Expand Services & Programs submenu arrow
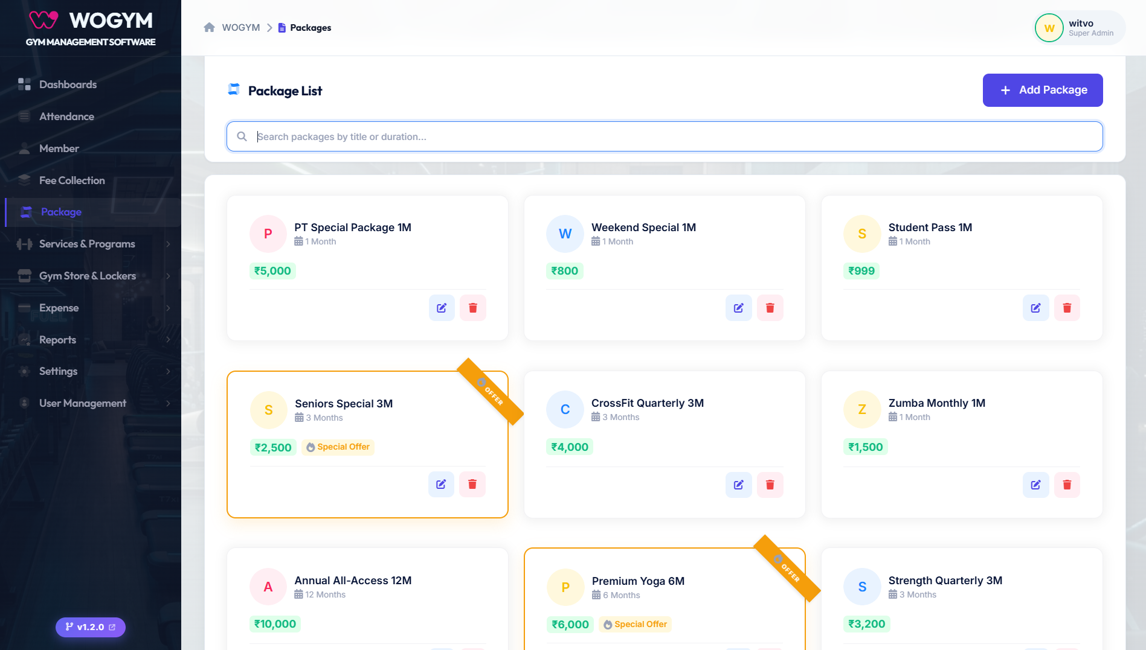Image resolution: width=1146 pixels, height=650 pixels. 168,244
